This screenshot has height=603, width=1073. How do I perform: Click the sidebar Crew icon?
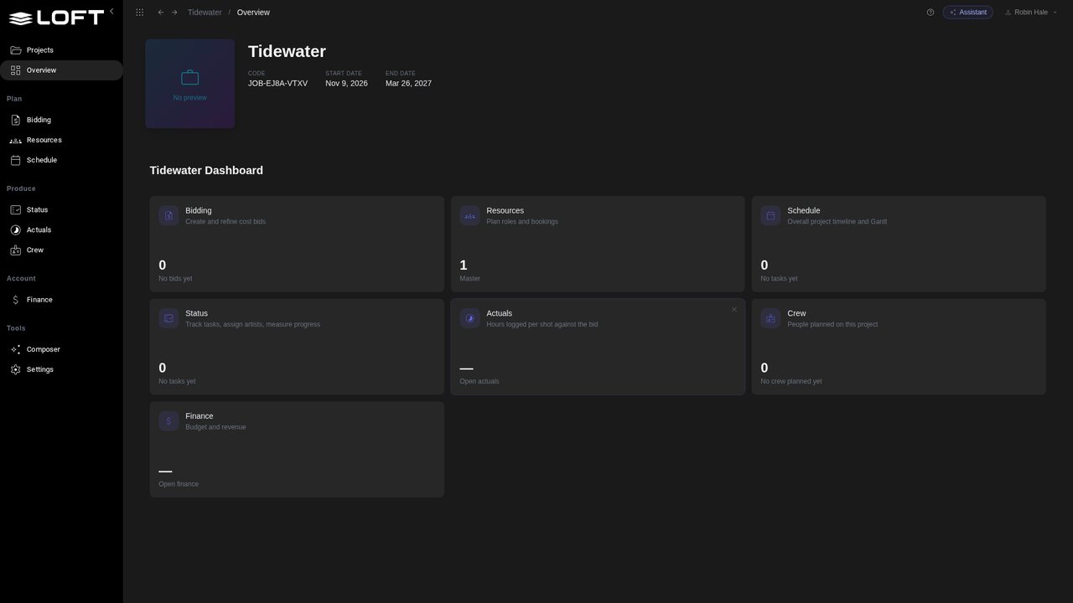(x=15, y=250)
